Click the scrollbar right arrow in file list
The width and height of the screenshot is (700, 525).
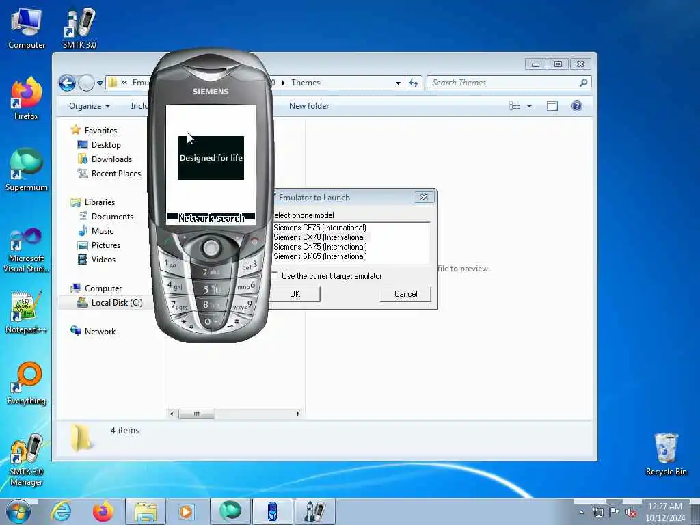point(298,414)
